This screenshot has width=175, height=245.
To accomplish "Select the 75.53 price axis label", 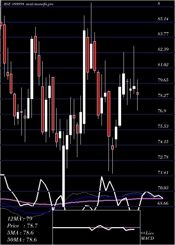I will click(x=163, y=126).
